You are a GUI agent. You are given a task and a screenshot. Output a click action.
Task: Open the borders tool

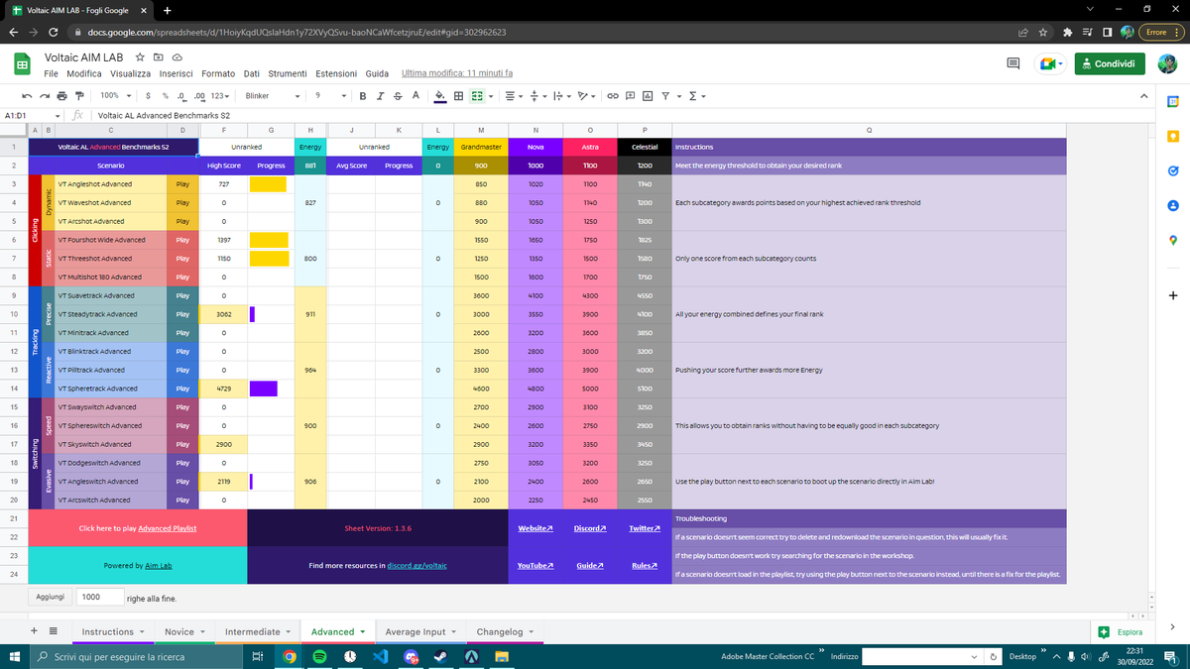click(x=458, y=95)
